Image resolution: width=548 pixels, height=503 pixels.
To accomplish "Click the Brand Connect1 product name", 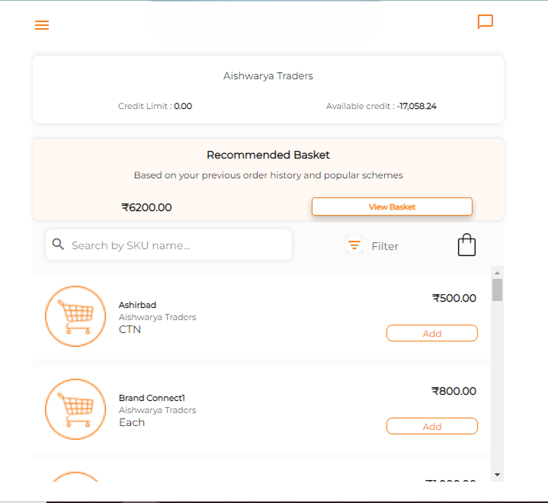I will pyautogui.click(x=152, y=398).
